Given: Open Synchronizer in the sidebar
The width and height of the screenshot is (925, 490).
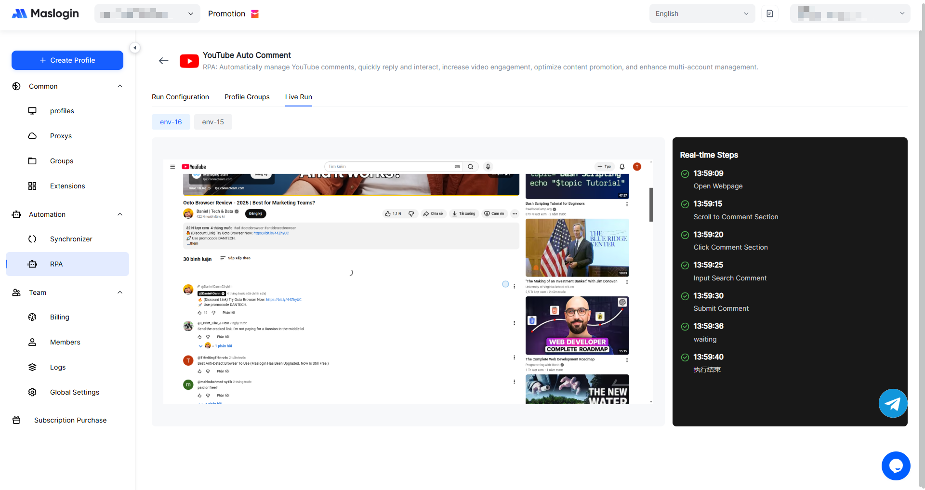Looking at the screenshot, I should [x=71, y=239].
